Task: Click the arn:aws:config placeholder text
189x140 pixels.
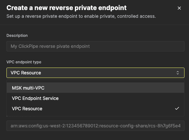Action: (95, 126)
